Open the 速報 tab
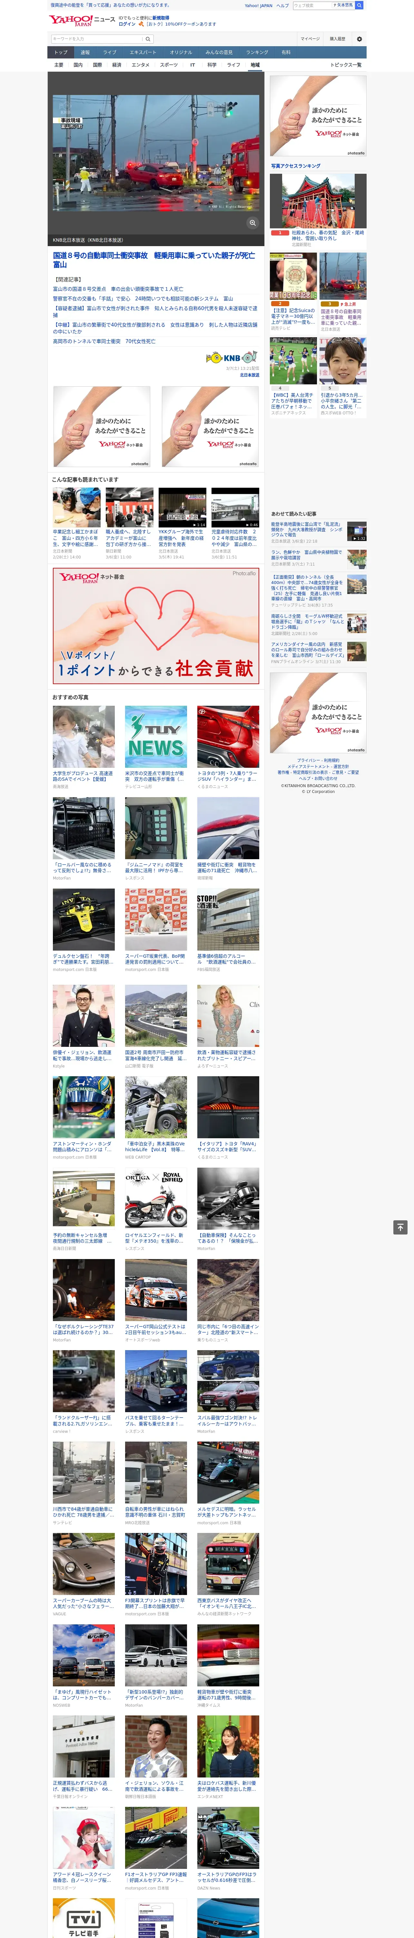Viewport: 414px width, 1938px height. 85,53
